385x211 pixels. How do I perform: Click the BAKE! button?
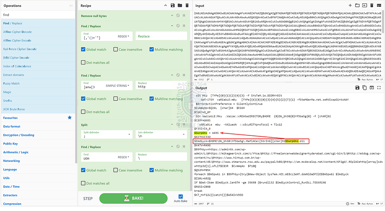[133, 198]
